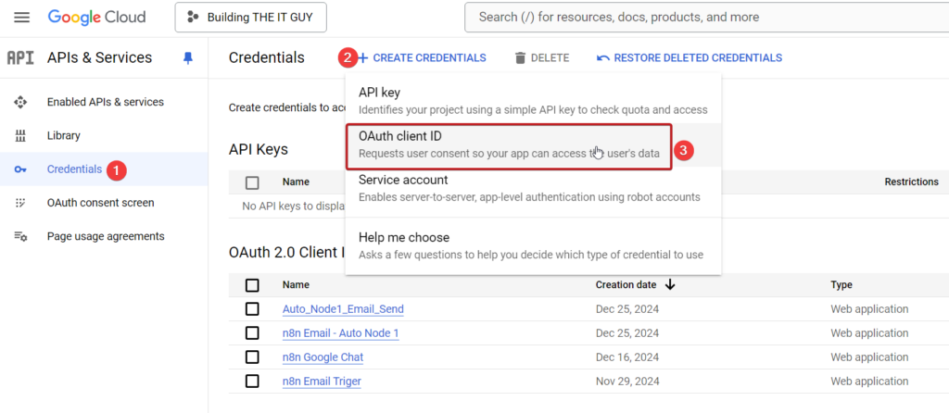Go to the Library page

tap(64, 135)
